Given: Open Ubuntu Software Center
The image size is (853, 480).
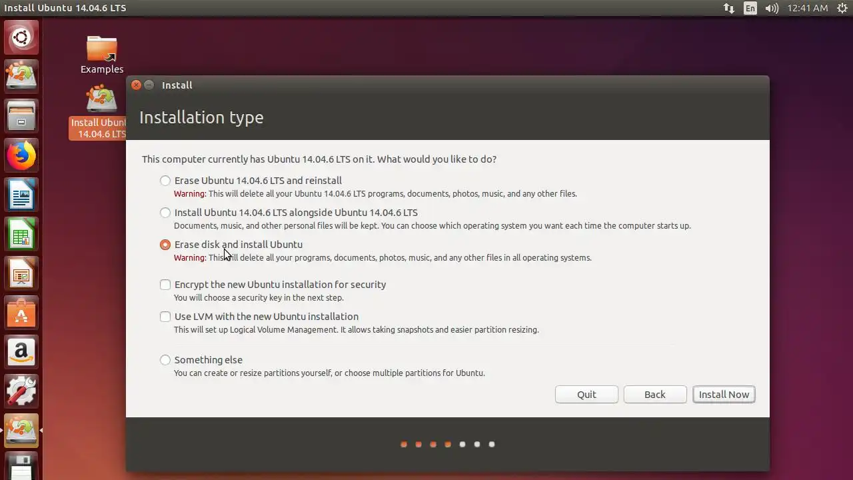Looking at the screenshot, I should coord(21,313).
